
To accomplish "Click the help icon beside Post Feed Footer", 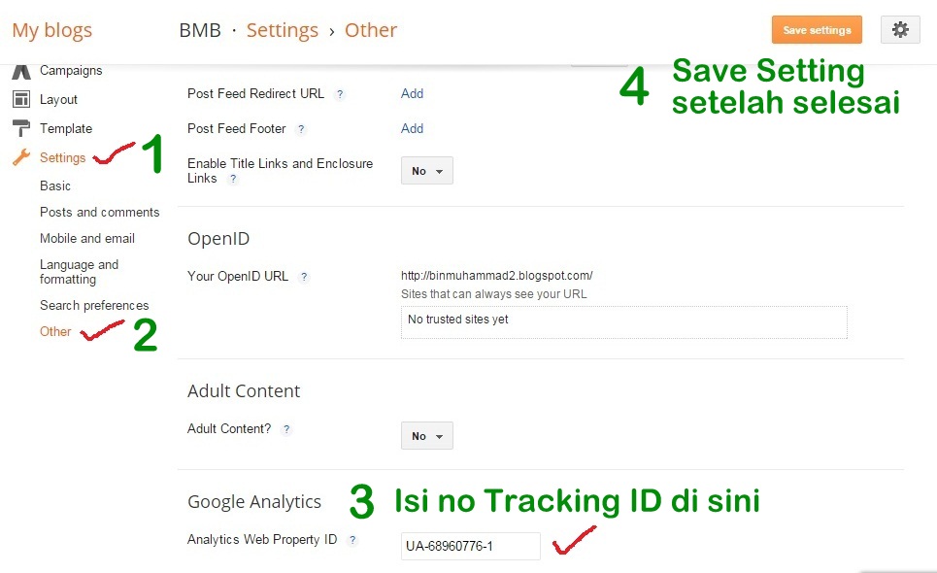I will [x=299, y=128].
